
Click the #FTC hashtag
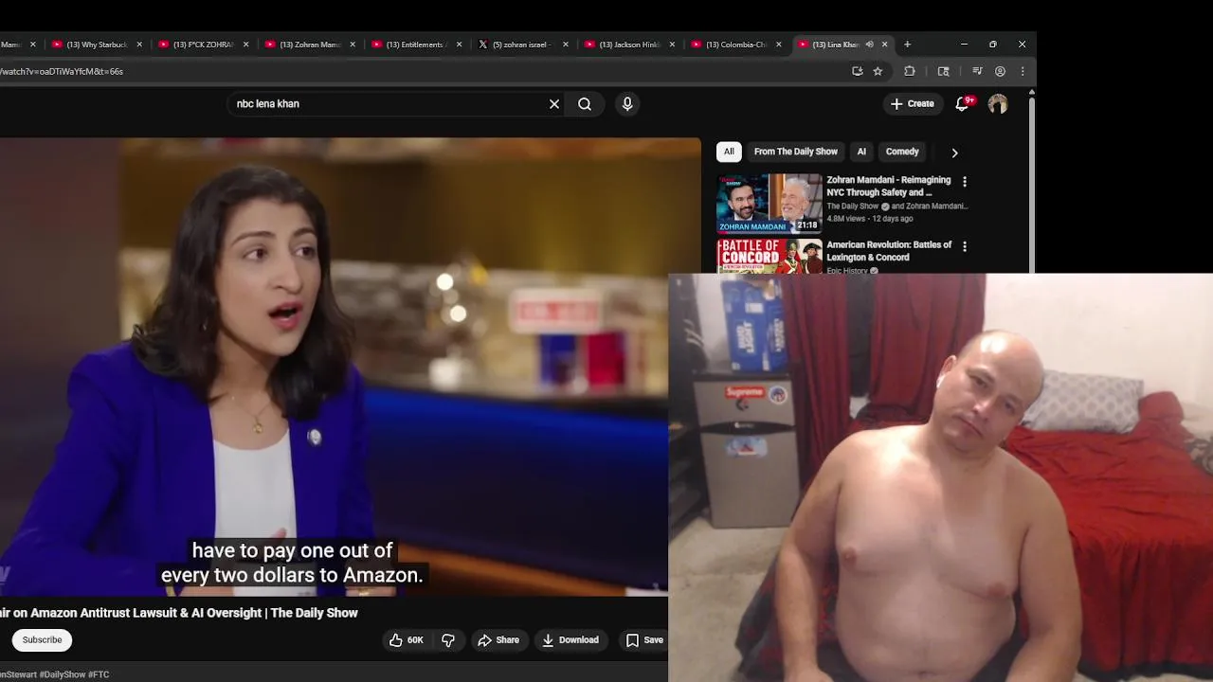[x=99, y=674]
